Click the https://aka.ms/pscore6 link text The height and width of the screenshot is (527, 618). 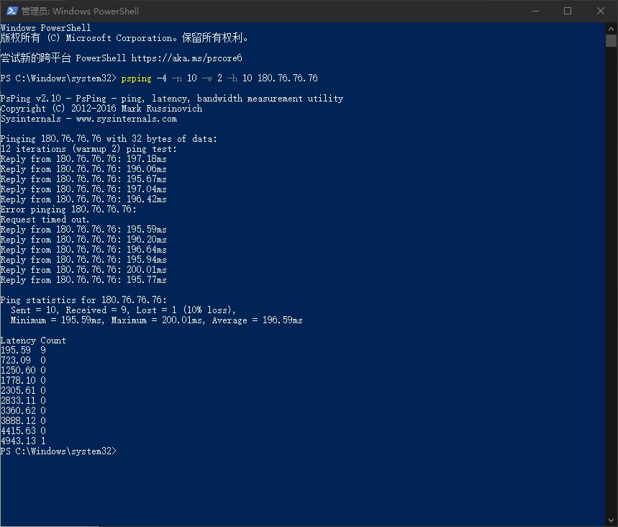[x=186, y=58]
